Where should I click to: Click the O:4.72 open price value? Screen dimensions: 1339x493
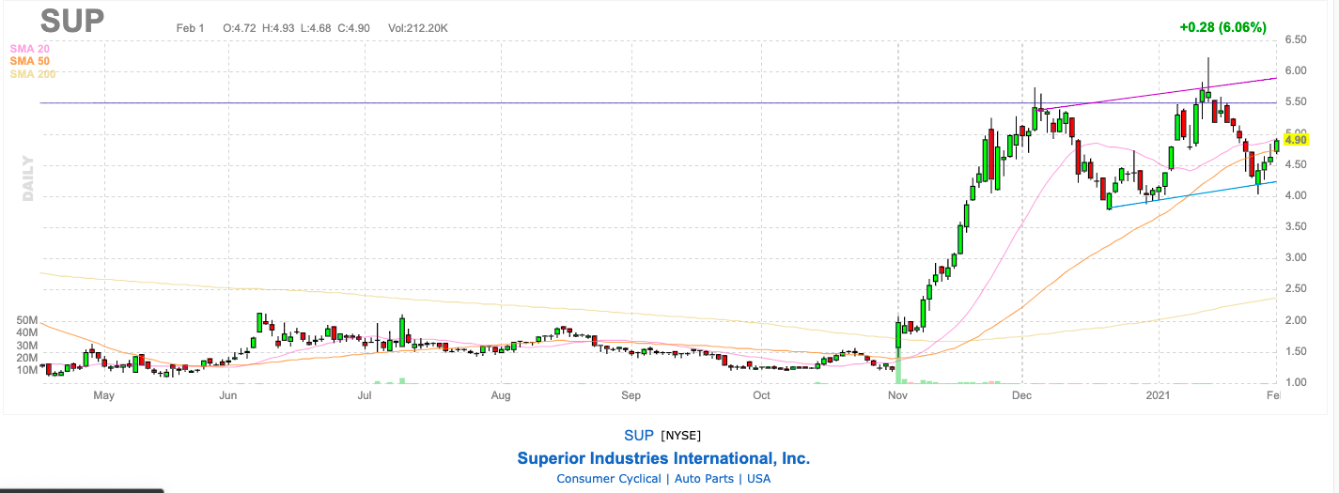pyautogui.click(x=241, y=28)
